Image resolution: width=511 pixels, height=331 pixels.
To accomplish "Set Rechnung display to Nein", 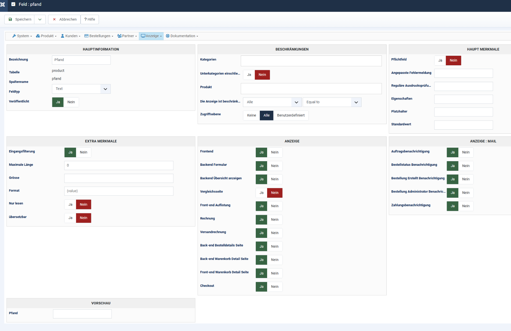I will click(x=275, y=219).
